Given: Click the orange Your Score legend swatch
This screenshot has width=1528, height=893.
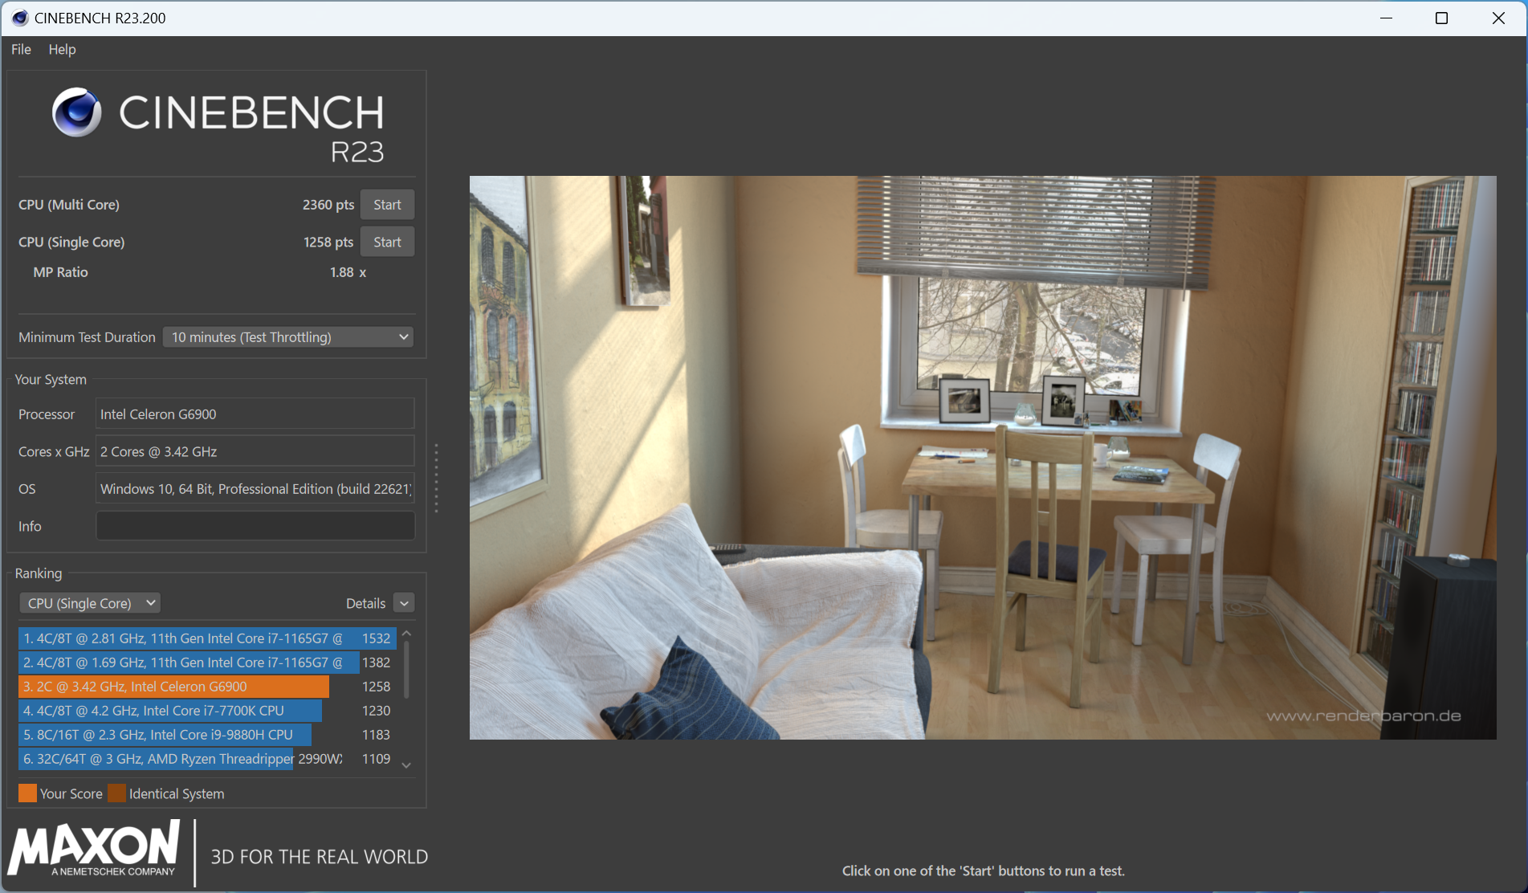Looking at the screenshot, I should [27, 793].
